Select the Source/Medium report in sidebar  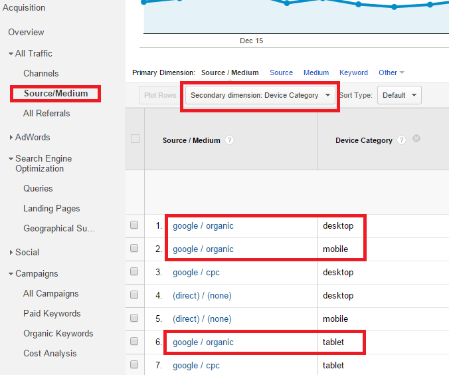[x=56, y=94]
